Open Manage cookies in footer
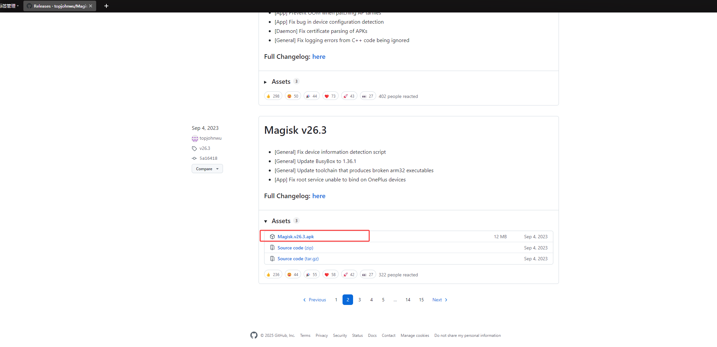This screenshot has width=717, height=347. point(415,335)
